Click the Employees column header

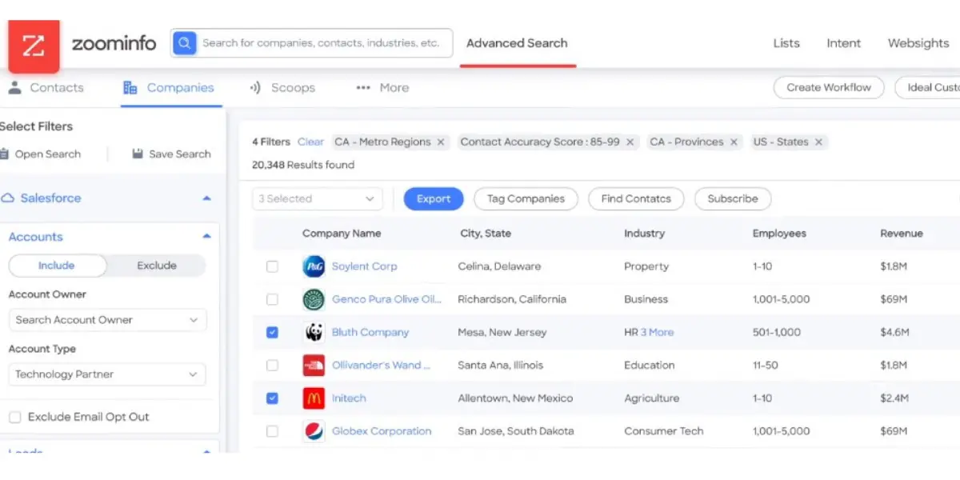tap(779, 234)
